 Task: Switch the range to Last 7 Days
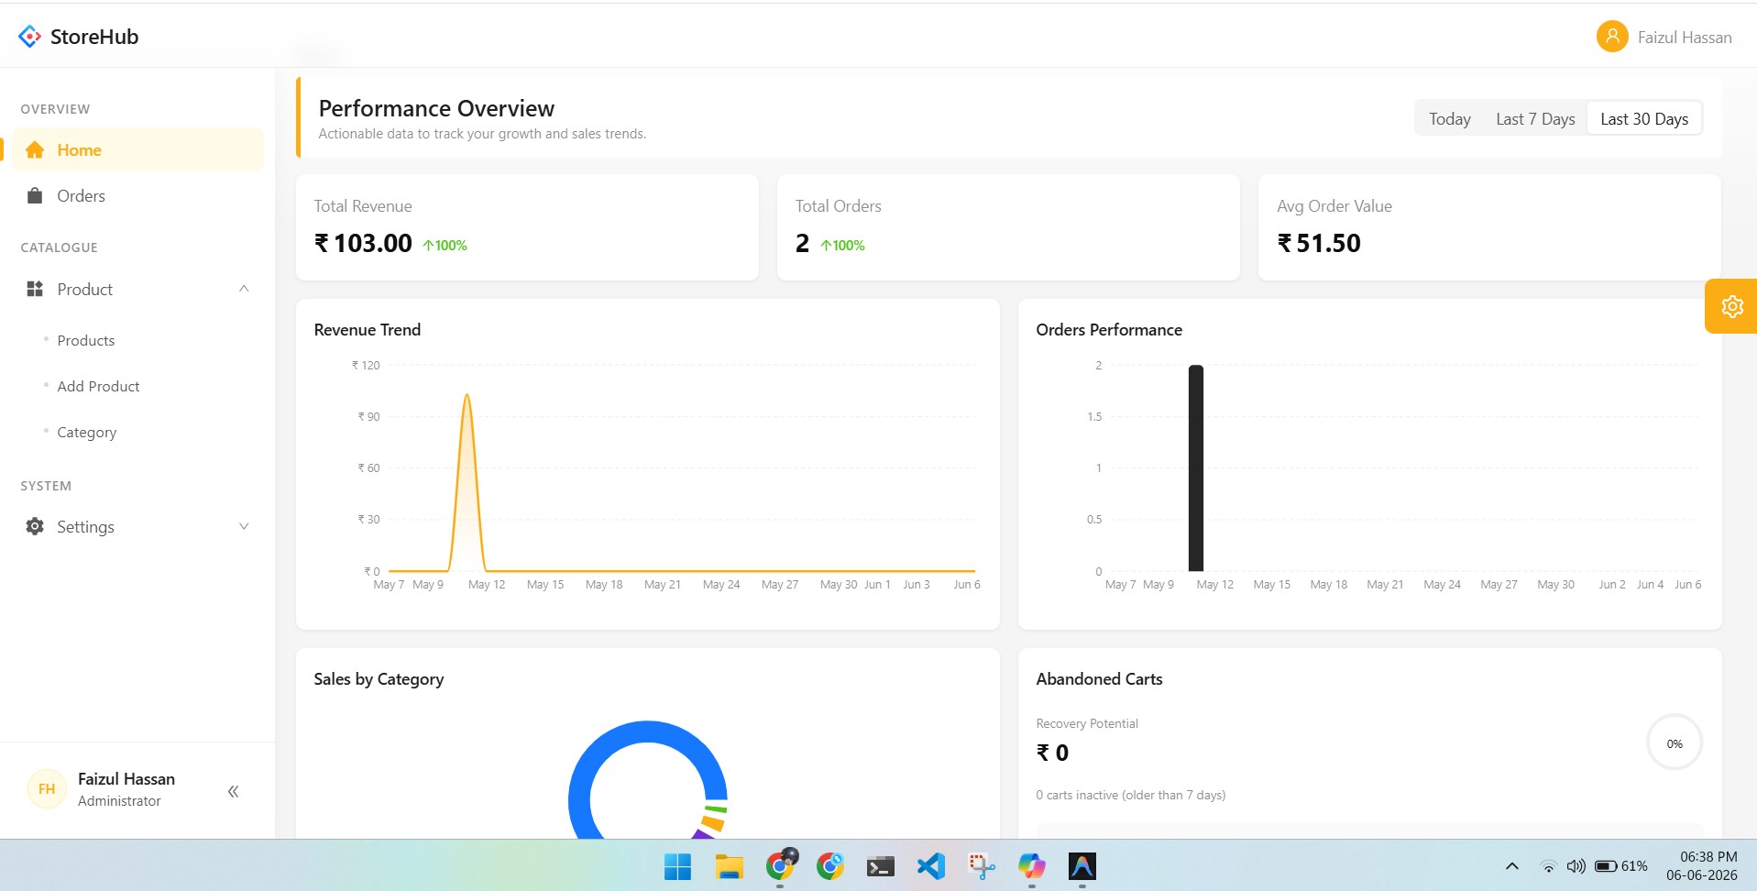point(1535,119)
